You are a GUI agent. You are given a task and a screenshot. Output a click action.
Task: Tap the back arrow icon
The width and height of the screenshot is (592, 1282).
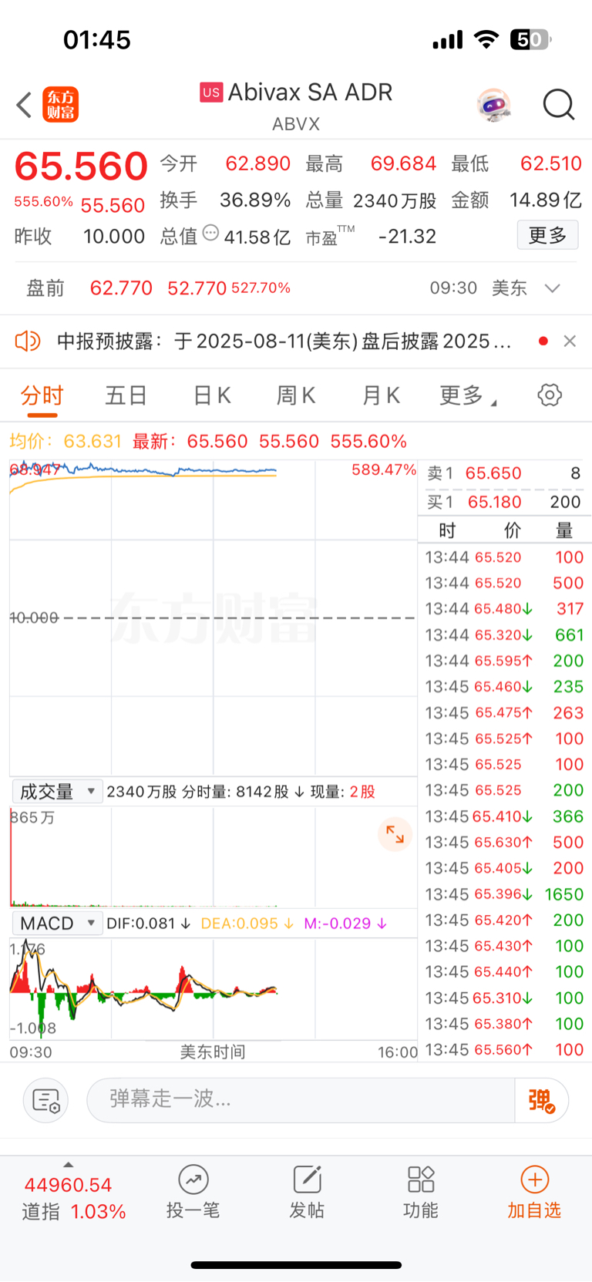[24, 105]
